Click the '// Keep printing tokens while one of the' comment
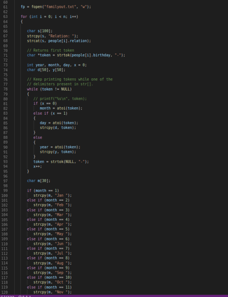228x297 pixels. tap(70, 79)
